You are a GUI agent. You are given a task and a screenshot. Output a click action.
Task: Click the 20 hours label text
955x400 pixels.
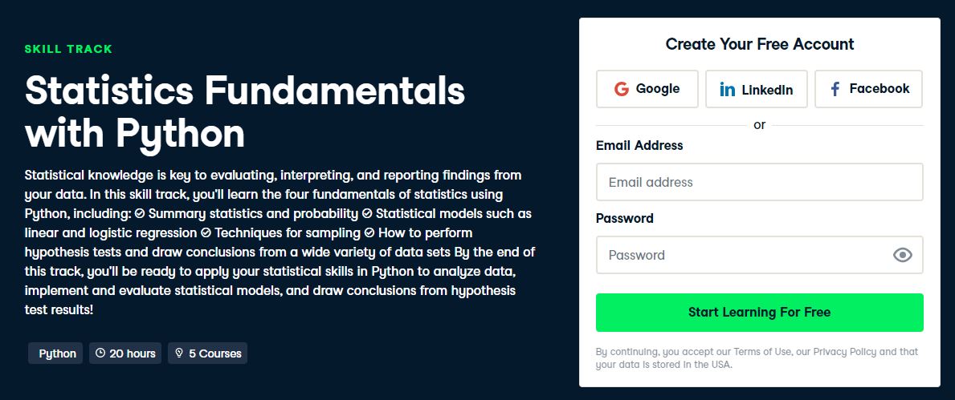coord(133,353)
